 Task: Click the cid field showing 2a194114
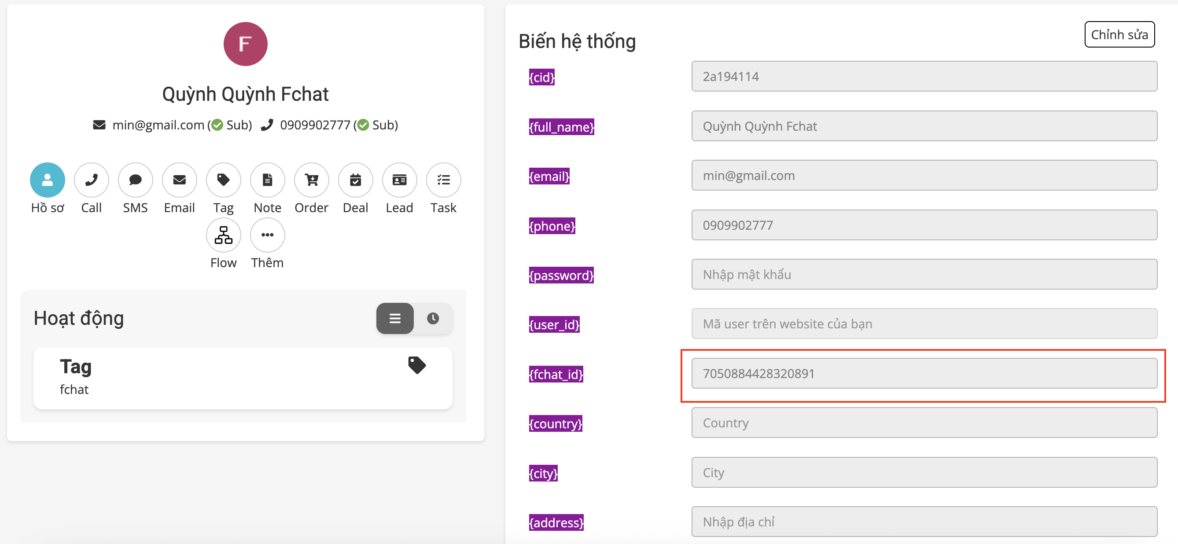pos(924,76)
